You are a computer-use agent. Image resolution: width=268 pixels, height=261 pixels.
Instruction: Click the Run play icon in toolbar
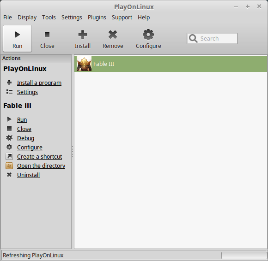point(17,35)
